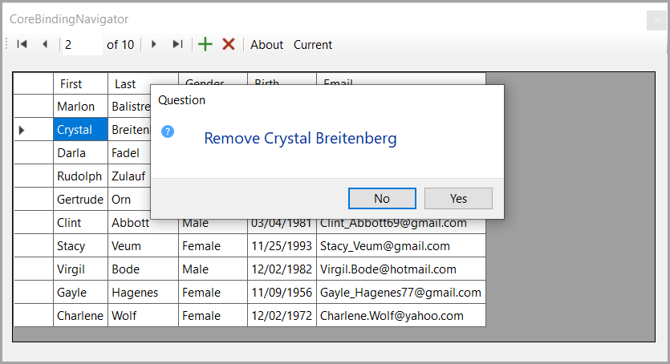670x364 pixels.
Task: Select the Veum cell
Action: (x=143, y=246)
